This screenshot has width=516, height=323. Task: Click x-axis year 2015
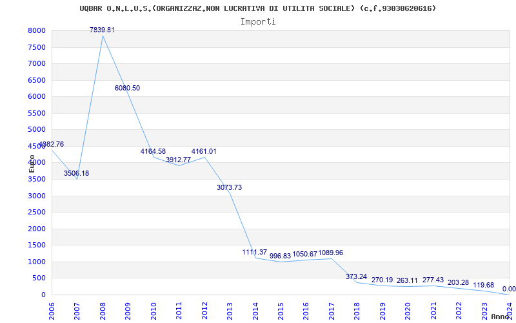pyautogui.click(x=281, y=311)
